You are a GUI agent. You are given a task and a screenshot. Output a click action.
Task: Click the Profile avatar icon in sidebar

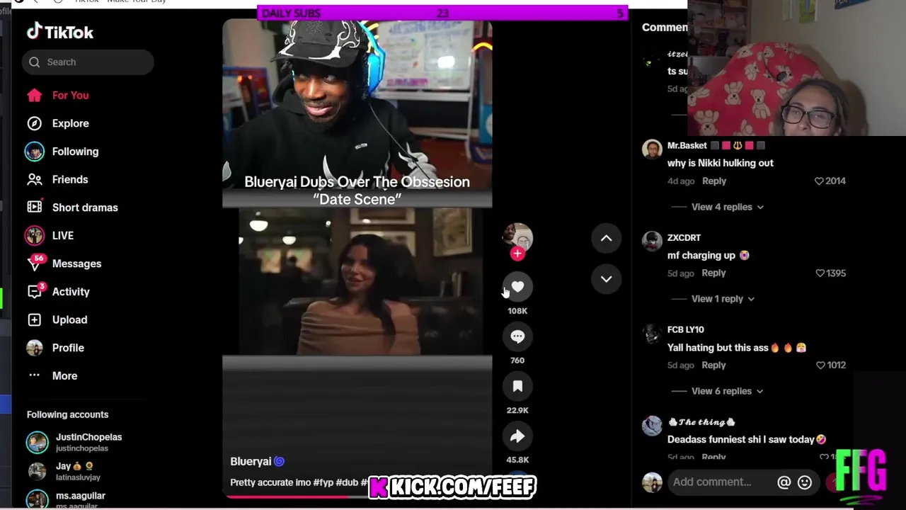click(34, 348)
